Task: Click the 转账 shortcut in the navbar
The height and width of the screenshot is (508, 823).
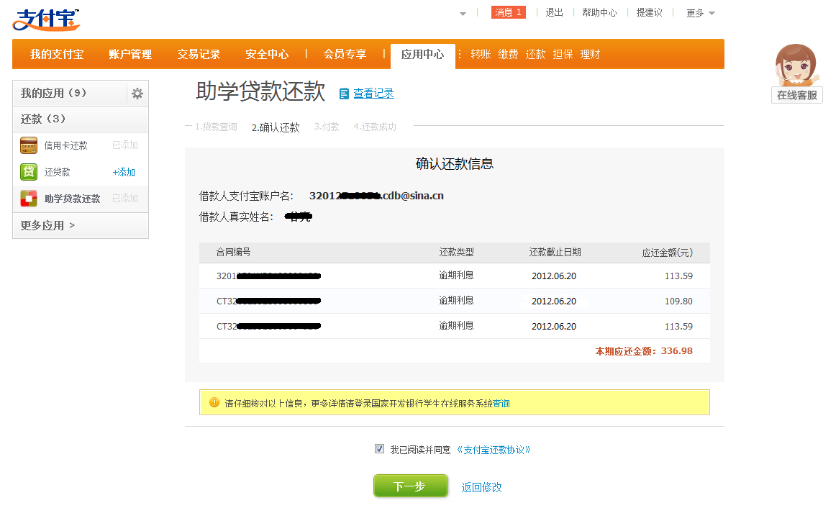Action: tap(481, 55)
